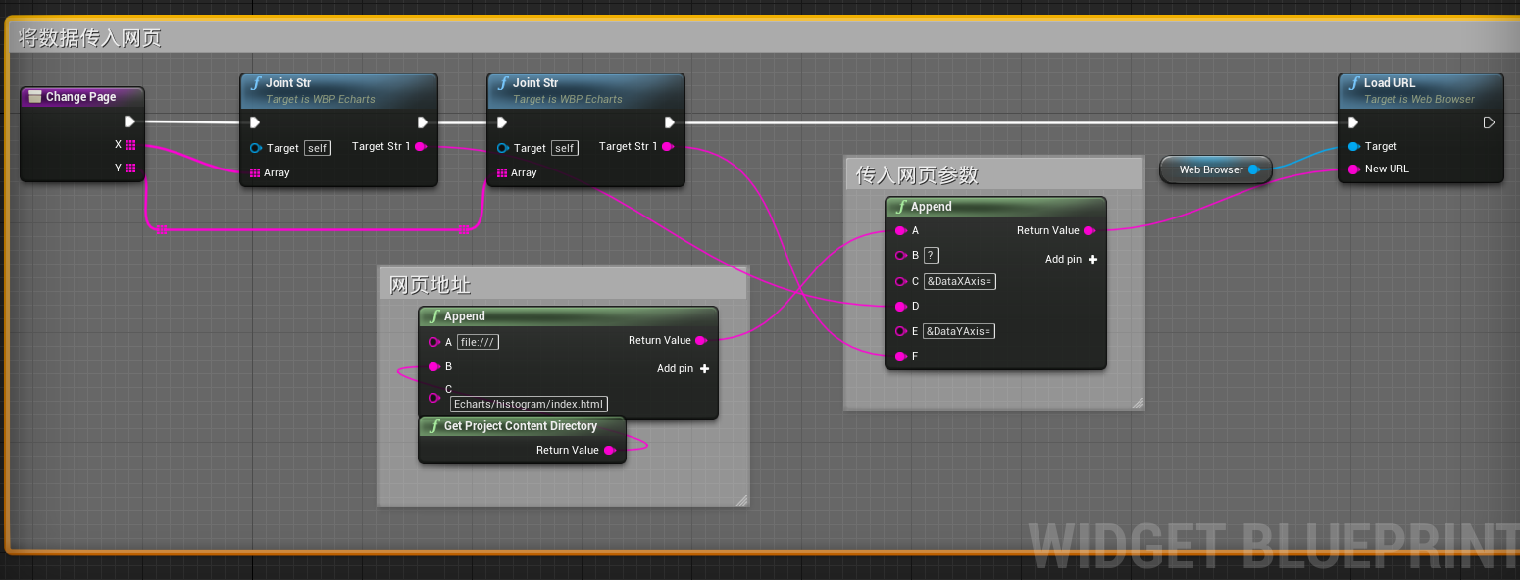Click the New URL input pin on Load URL
This screenshot has height=580, width=1520.
(1352, 169)
